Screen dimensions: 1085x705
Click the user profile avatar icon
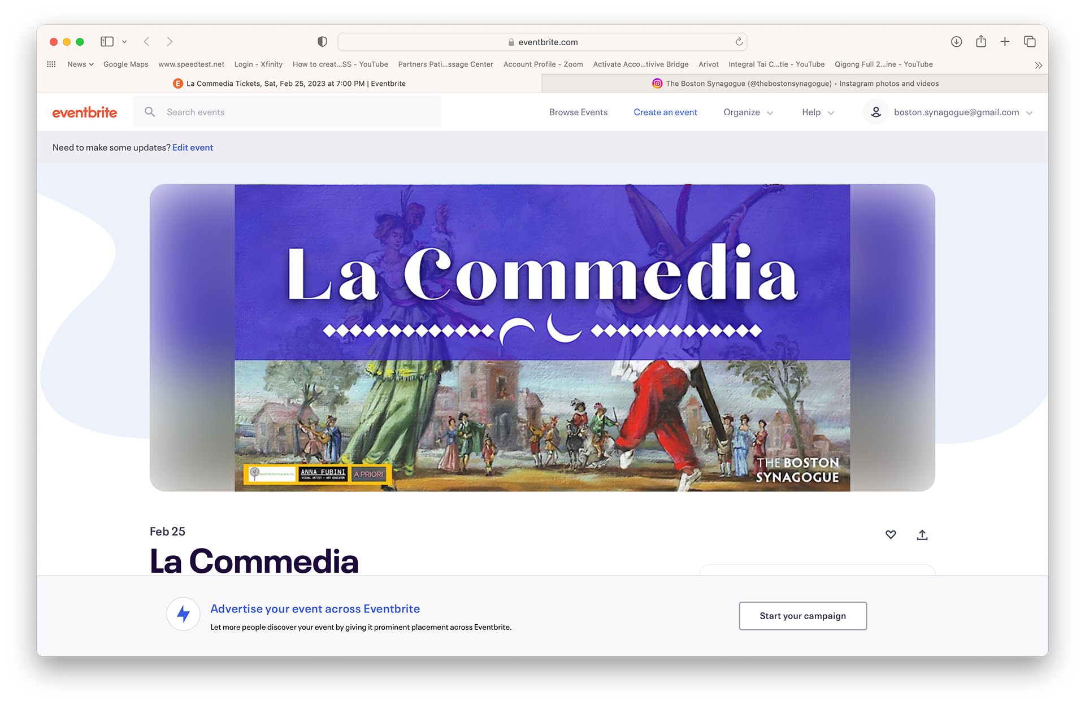[876, 112]
